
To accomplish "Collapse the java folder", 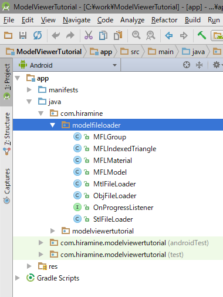I will 29,102.
